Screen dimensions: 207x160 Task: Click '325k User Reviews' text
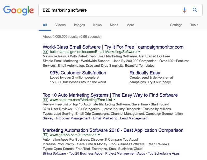click(57, 109)
